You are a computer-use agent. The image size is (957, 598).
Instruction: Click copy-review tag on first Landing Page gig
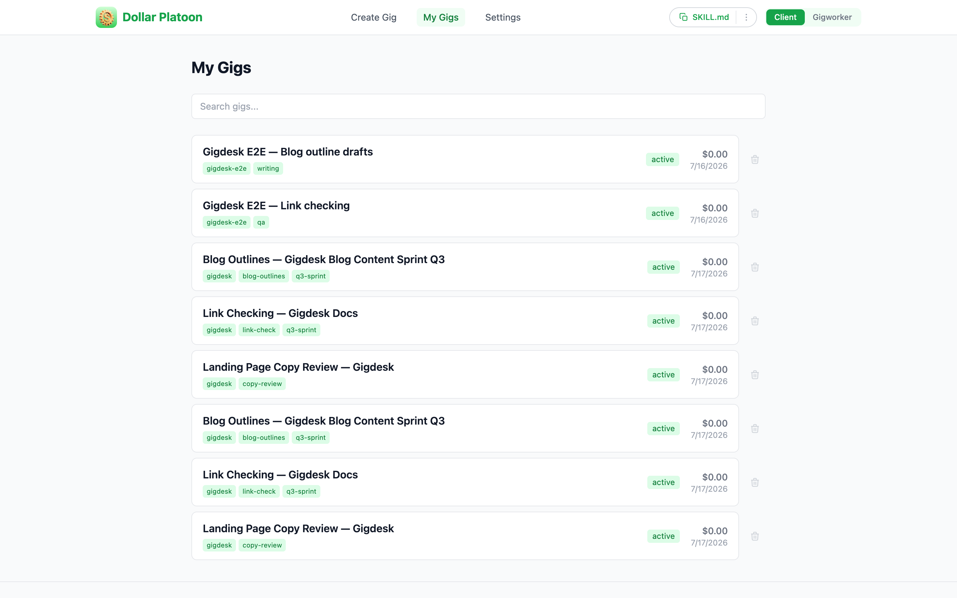pyautogui.click(x=262, y=384)
